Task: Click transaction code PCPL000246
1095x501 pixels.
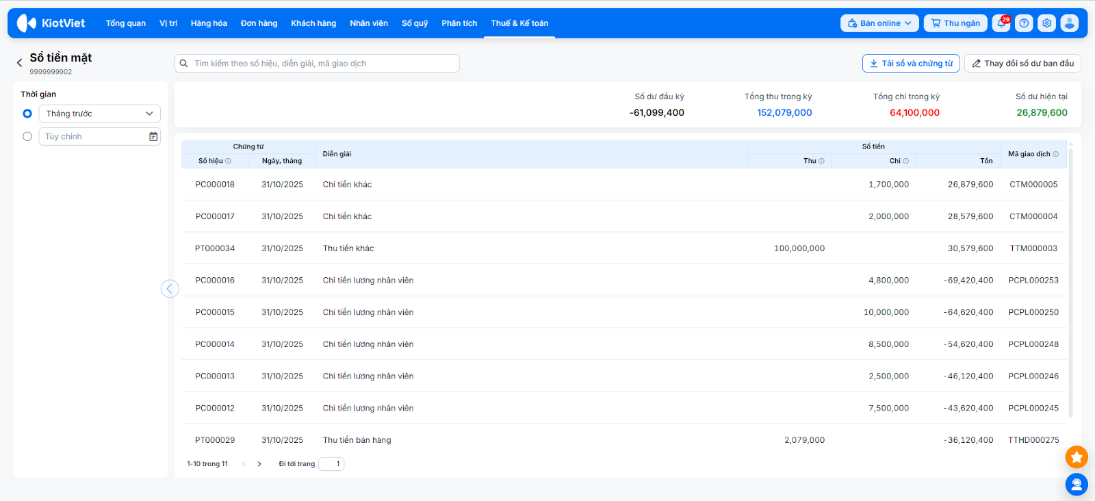Action: coord(1033,376)
